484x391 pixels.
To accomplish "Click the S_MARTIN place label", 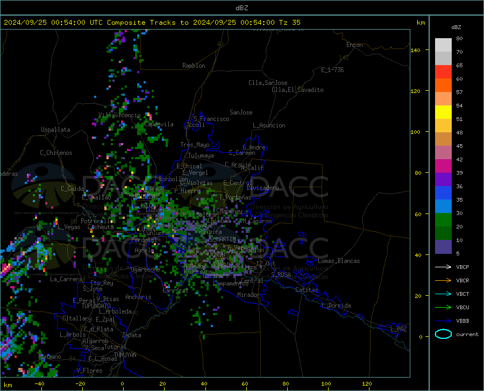I will click(x=223, y=239).
